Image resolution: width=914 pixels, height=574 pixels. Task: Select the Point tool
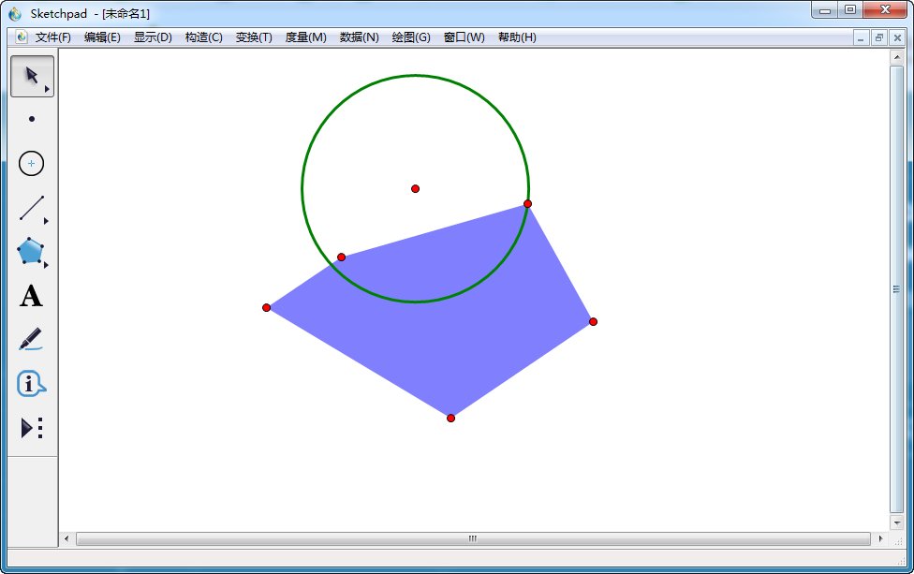[x=31, y=119]
